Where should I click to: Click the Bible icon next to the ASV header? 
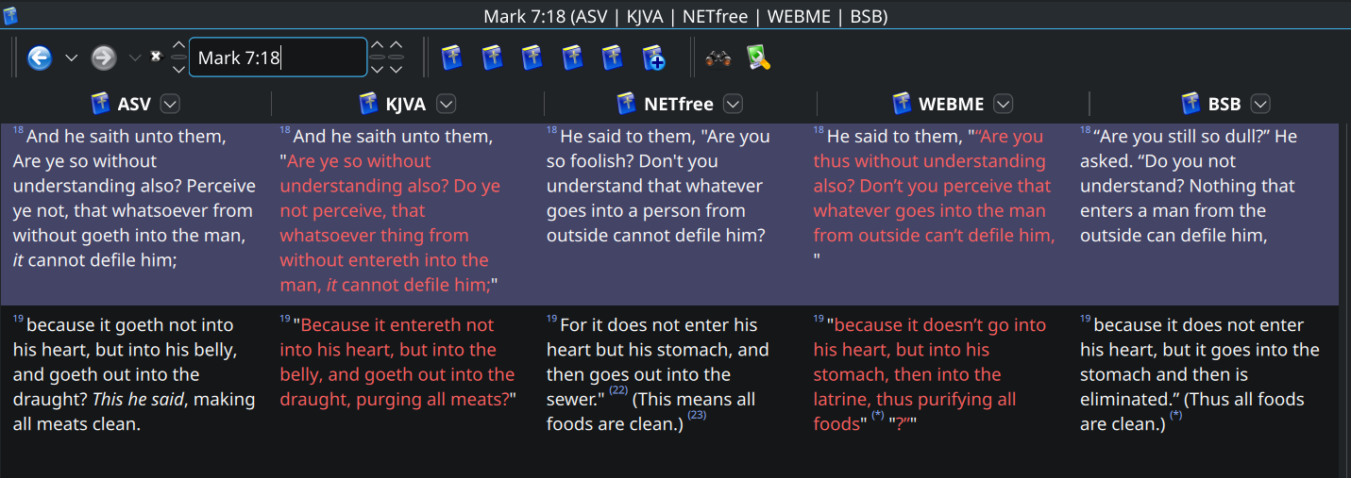[x=101, y=104]
